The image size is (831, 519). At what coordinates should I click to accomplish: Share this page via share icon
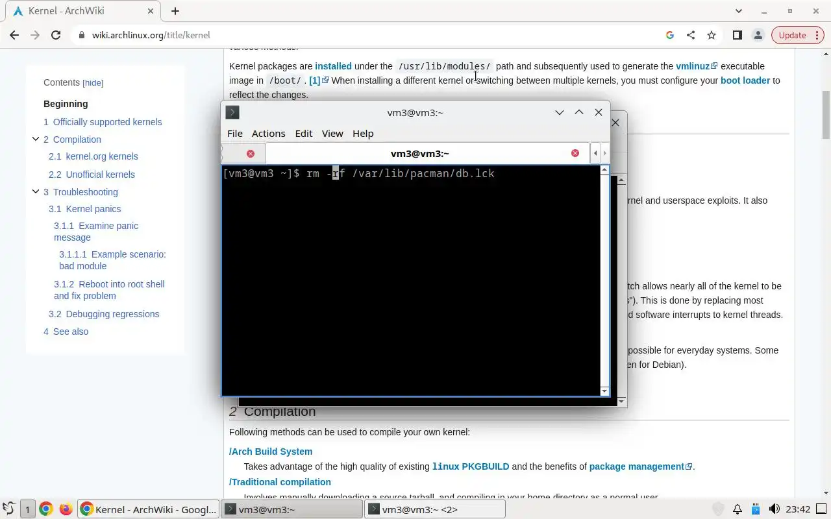(691, 35)
